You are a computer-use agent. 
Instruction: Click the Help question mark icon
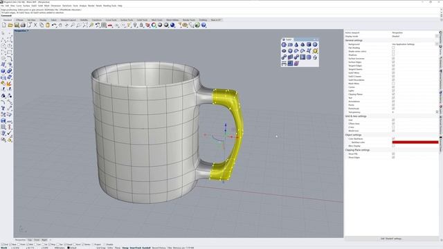[x=204, y=26]
